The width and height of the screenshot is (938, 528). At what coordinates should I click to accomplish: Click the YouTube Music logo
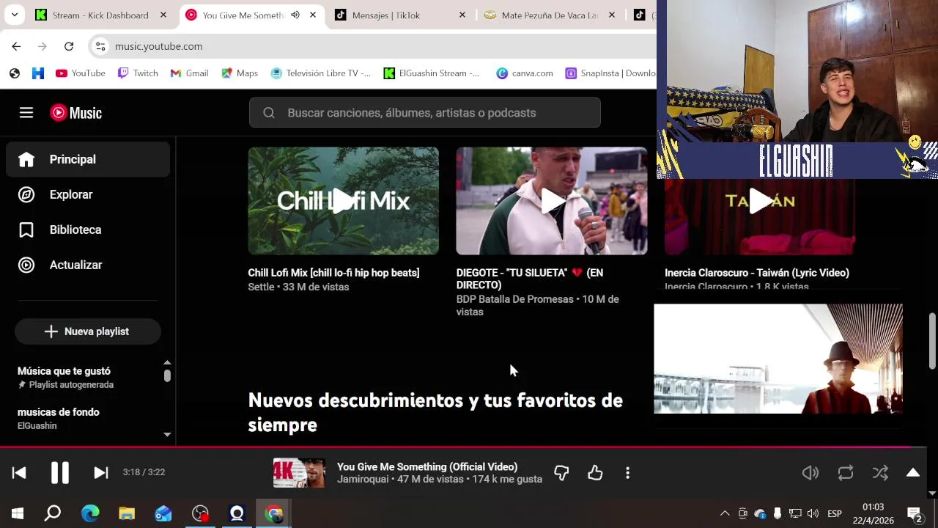coord(75,112)
